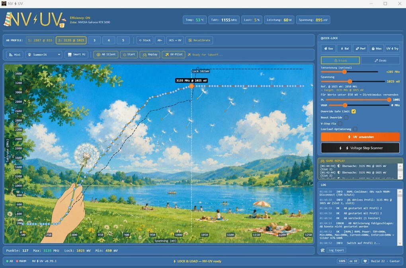Screen dimensions: 406x268
Task: Select AB profile 2: 3135 @ 1025
Action: (x=71, y=40)
